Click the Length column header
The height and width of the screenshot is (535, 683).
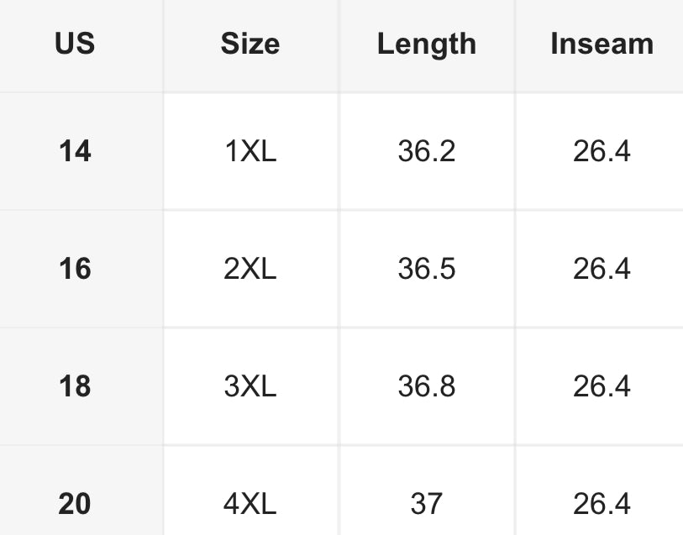click(426, 44)
